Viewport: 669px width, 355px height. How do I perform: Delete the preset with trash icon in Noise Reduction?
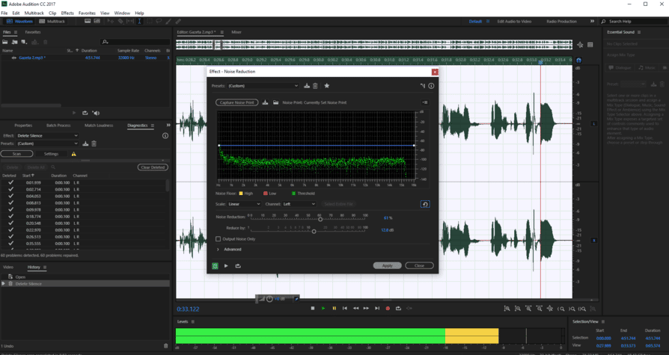[315, 86]
